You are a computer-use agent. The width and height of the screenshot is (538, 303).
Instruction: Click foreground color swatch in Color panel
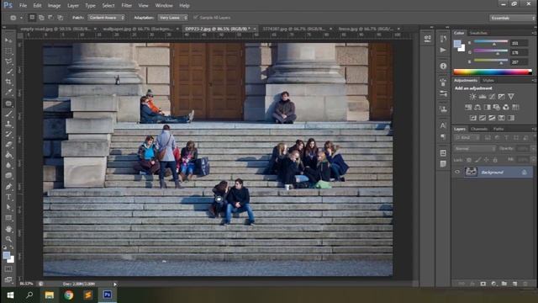[457, 44]
